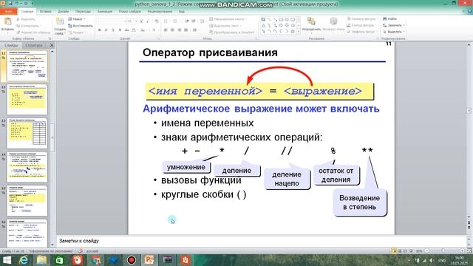Viewport: 473px width, 266px height.
Task: Toggle center text alignment
Action: coord(172,30)
